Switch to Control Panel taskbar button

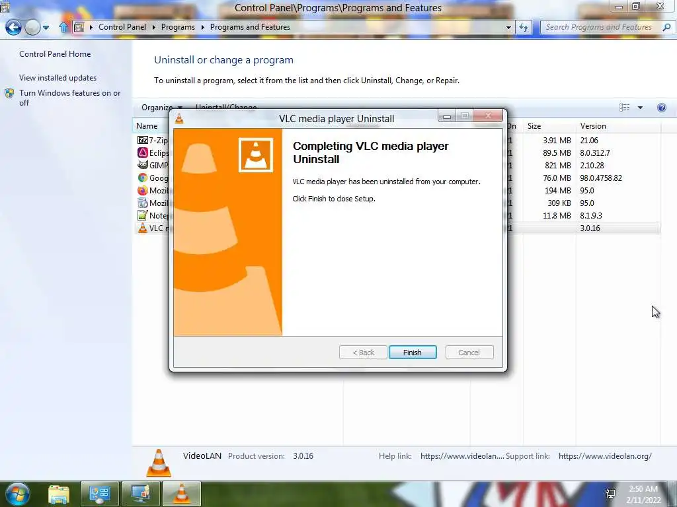tap(99, 494)
